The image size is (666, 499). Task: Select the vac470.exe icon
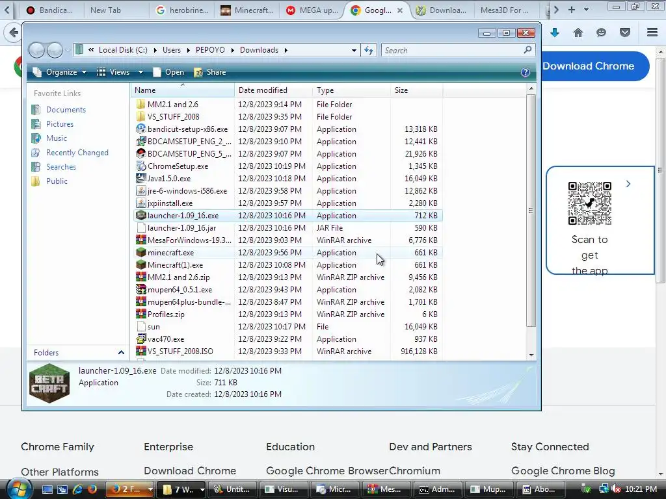point(141,339)
